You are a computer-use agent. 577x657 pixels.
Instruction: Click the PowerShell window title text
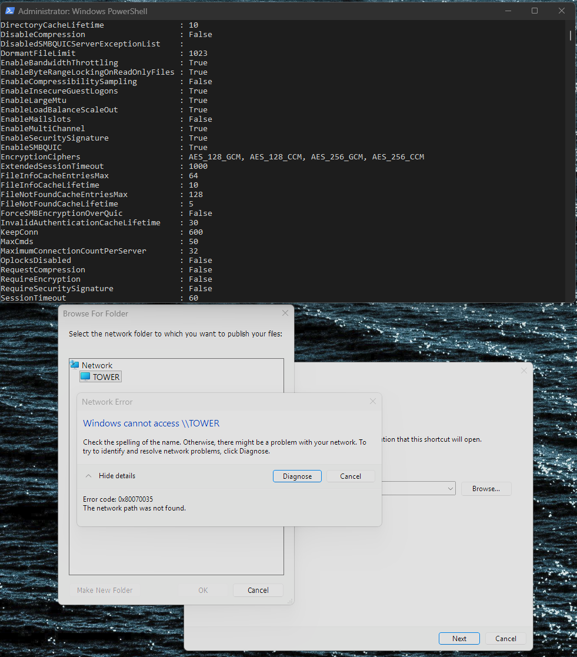pos(82,11)
